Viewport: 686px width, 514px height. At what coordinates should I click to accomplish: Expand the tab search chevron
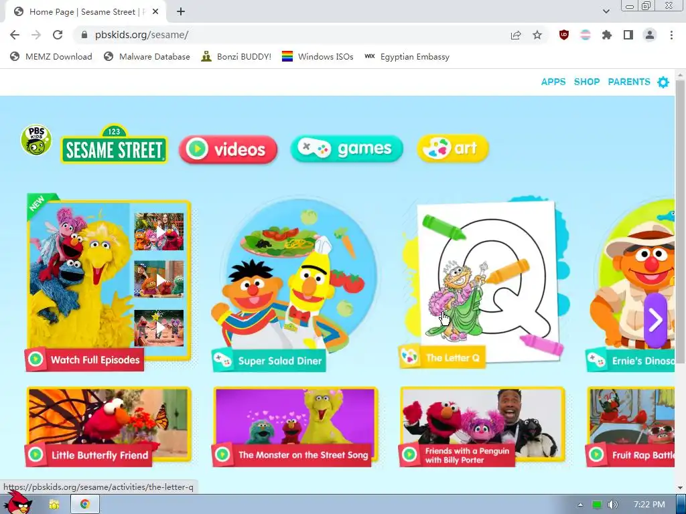coord(606,11)
